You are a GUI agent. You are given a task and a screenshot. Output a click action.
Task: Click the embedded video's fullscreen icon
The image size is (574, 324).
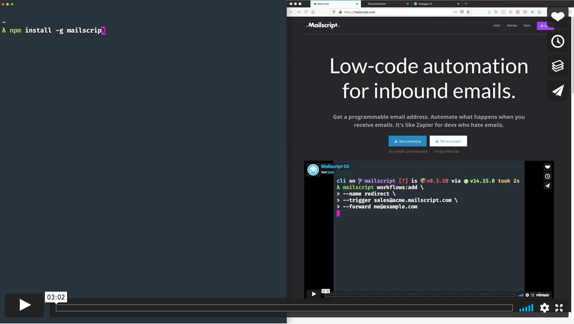[x=533, y=295]
